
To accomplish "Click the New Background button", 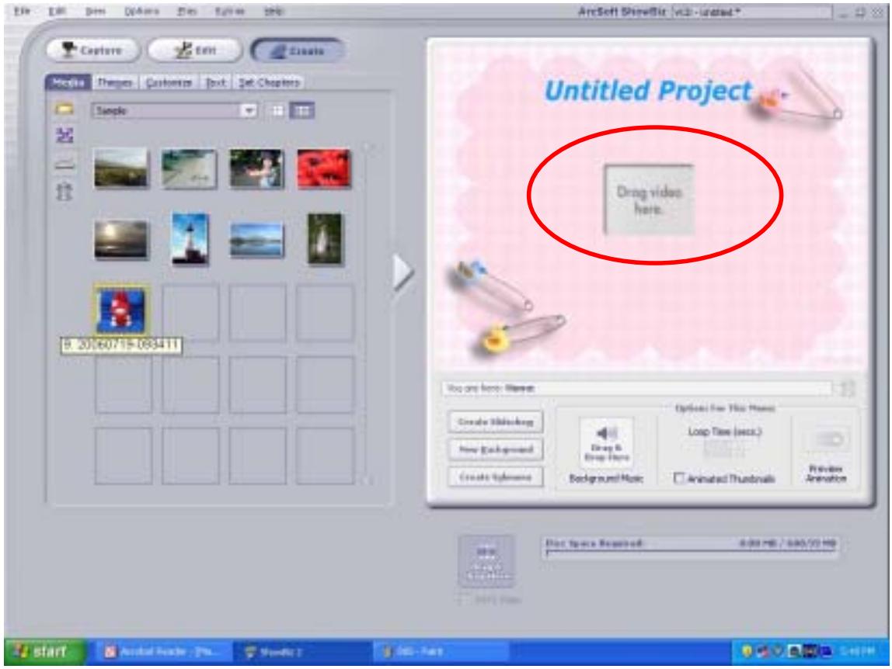I will [495, 449].
